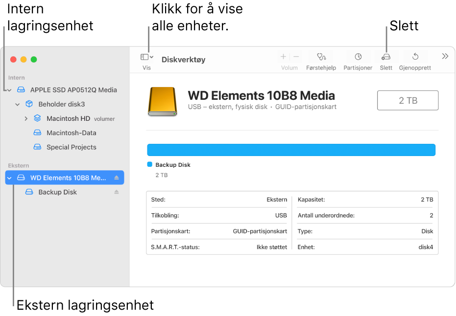Remove a volume with the minus button
456x316 pixels.
(x=296, y=57)
